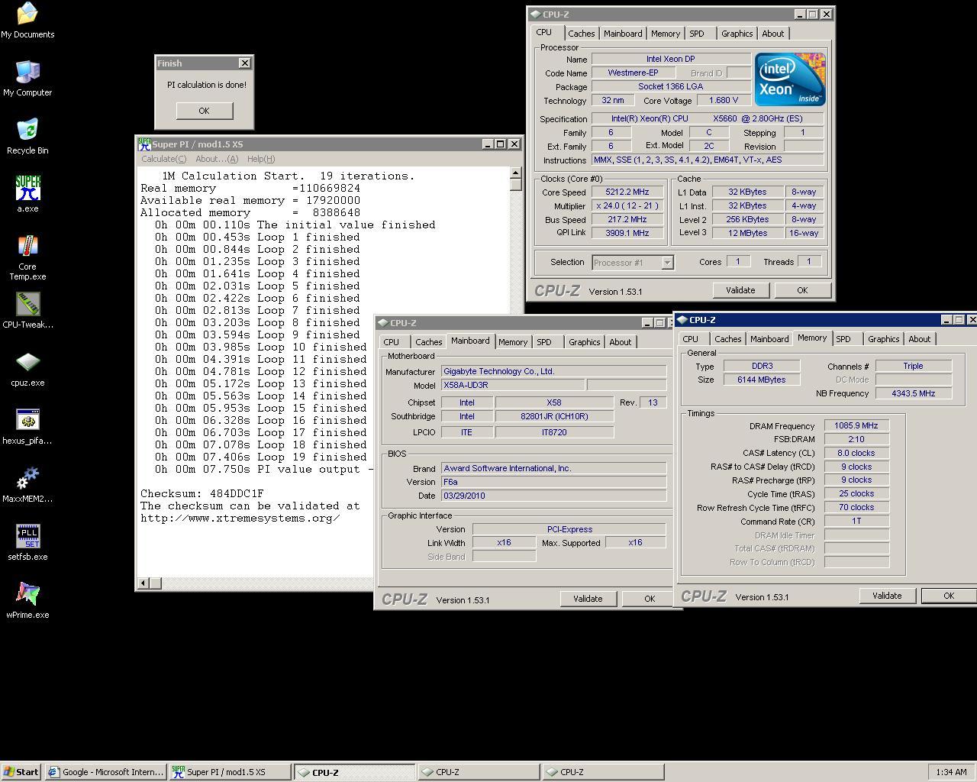Click OK in the Finish dialog
Image resolution: width=977 pixels, height=782 pixels.
pyautogui.click(x=204, y=111)
